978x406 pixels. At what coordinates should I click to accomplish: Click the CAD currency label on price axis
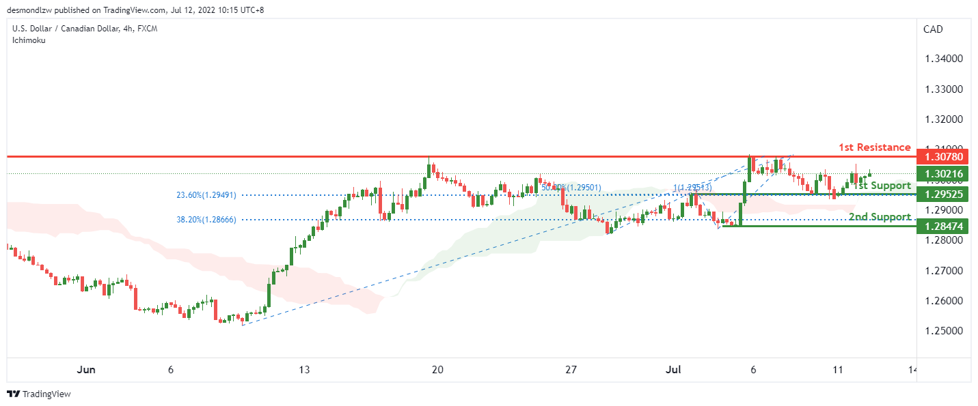tap(932, 29)
